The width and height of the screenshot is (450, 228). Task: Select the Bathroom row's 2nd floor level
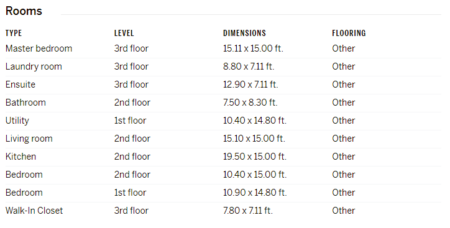tap(132, 103)
